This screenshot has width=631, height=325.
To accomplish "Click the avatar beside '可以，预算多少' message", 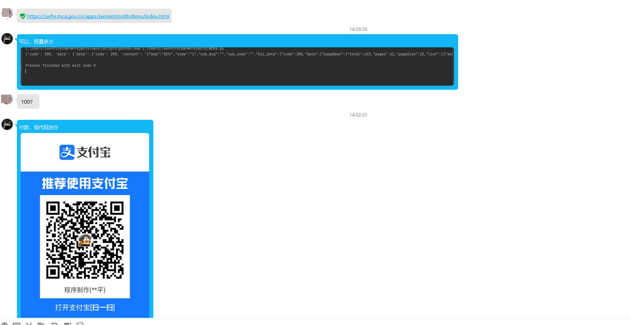I will (7, 39).
